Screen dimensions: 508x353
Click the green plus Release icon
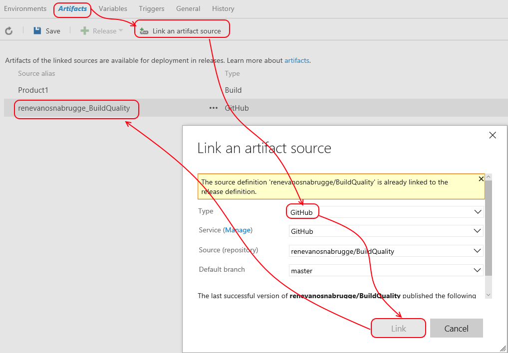tap(85, 31)
